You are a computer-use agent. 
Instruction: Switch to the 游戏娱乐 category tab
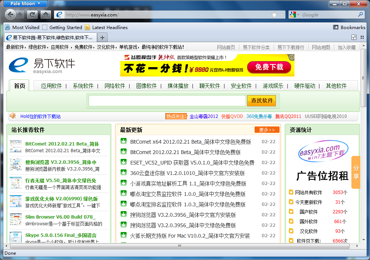(273, 86)
